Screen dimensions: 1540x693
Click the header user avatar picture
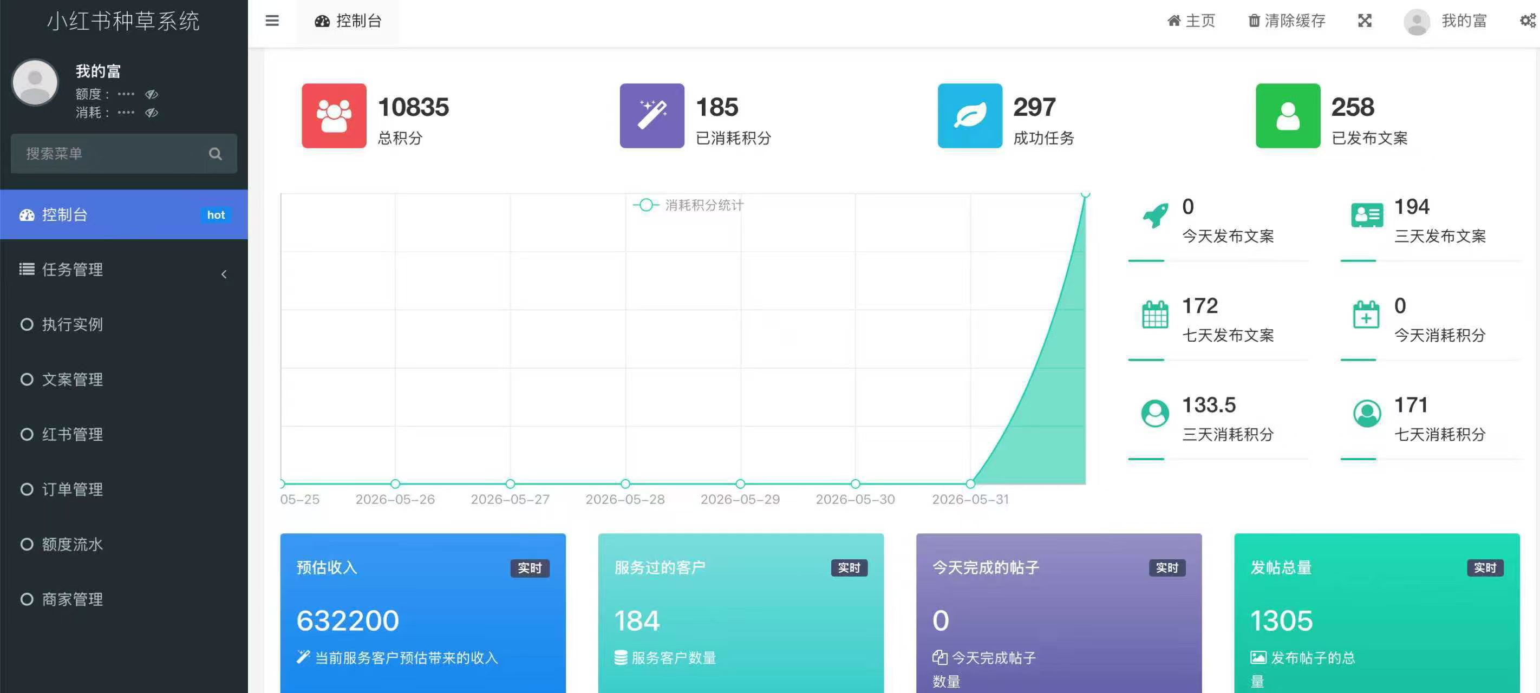(1416, 22)
